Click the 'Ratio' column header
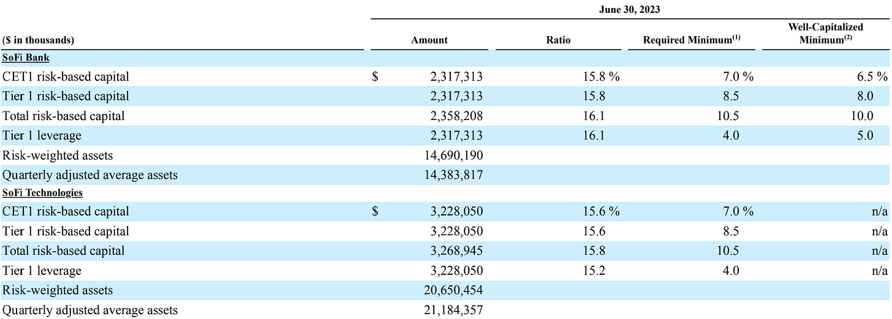This screenshot has height=319, width=892. tap(558, 40)
